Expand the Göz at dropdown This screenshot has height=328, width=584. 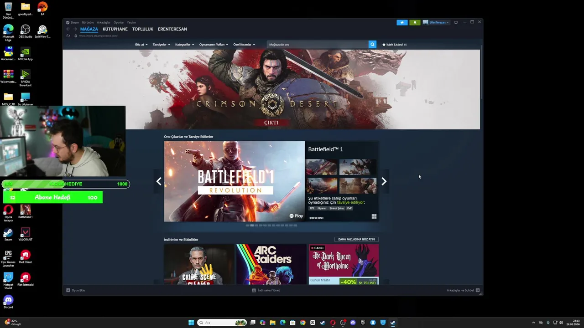tap(141, 45)
